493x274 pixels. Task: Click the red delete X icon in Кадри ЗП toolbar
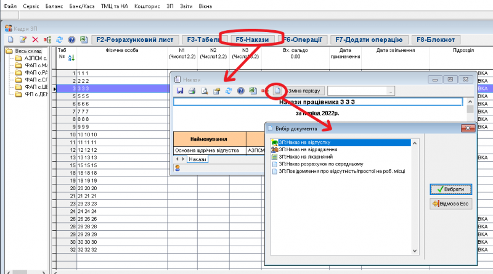coord(35,39)
